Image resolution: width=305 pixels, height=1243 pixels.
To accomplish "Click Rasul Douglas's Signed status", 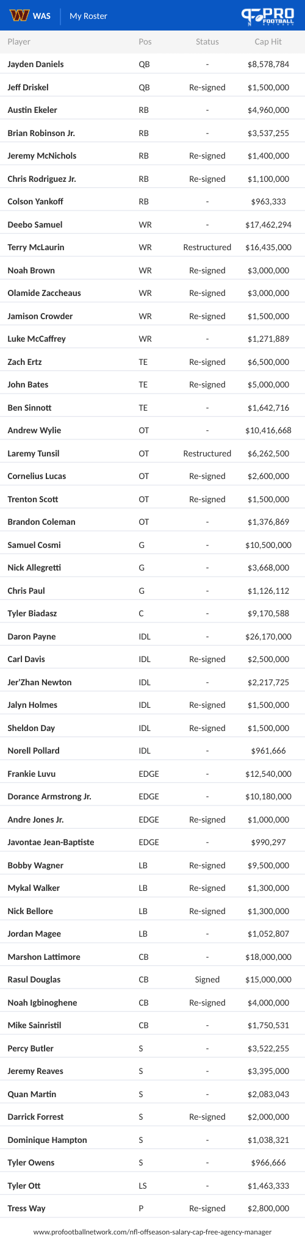I will (207, 979).
